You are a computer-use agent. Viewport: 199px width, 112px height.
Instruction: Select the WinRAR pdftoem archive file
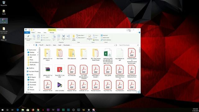pyautogui.click(x=48, y=71)
